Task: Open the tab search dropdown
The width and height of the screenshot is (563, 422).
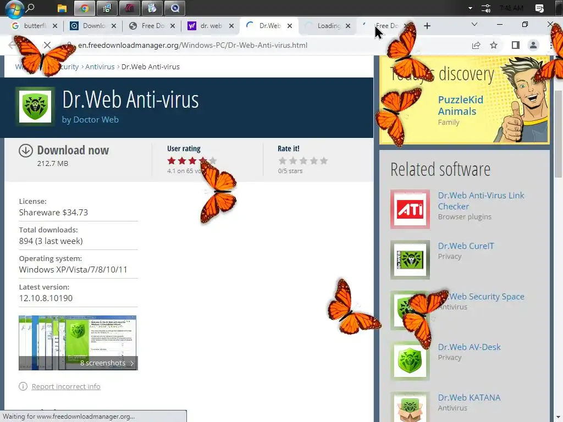Action: click(x=474, y=24)
